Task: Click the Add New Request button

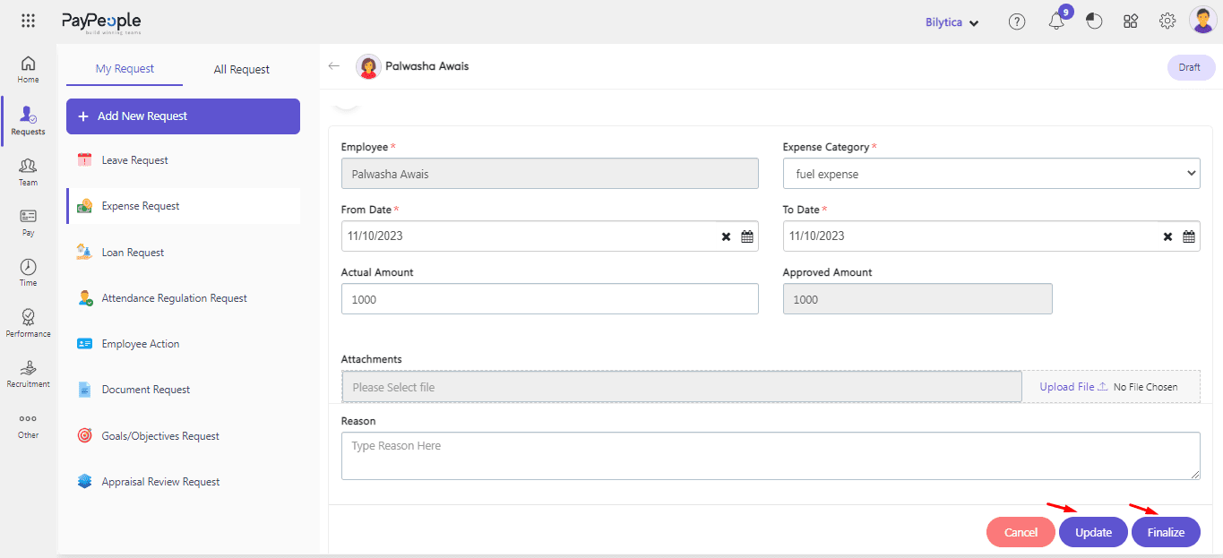Action: pyautogui.click(x=183, y=116)
